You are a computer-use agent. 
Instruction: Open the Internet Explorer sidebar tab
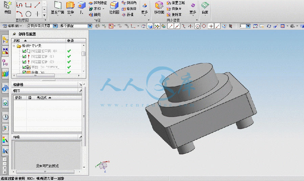[x=5, y=103]
